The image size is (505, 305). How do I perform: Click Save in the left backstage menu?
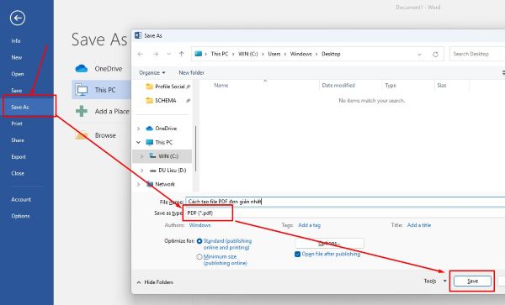pos(17,91)
